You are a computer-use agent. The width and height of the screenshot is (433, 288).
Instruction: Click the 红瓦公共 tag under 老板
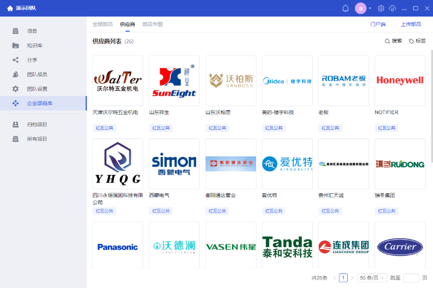click(330, 128)
